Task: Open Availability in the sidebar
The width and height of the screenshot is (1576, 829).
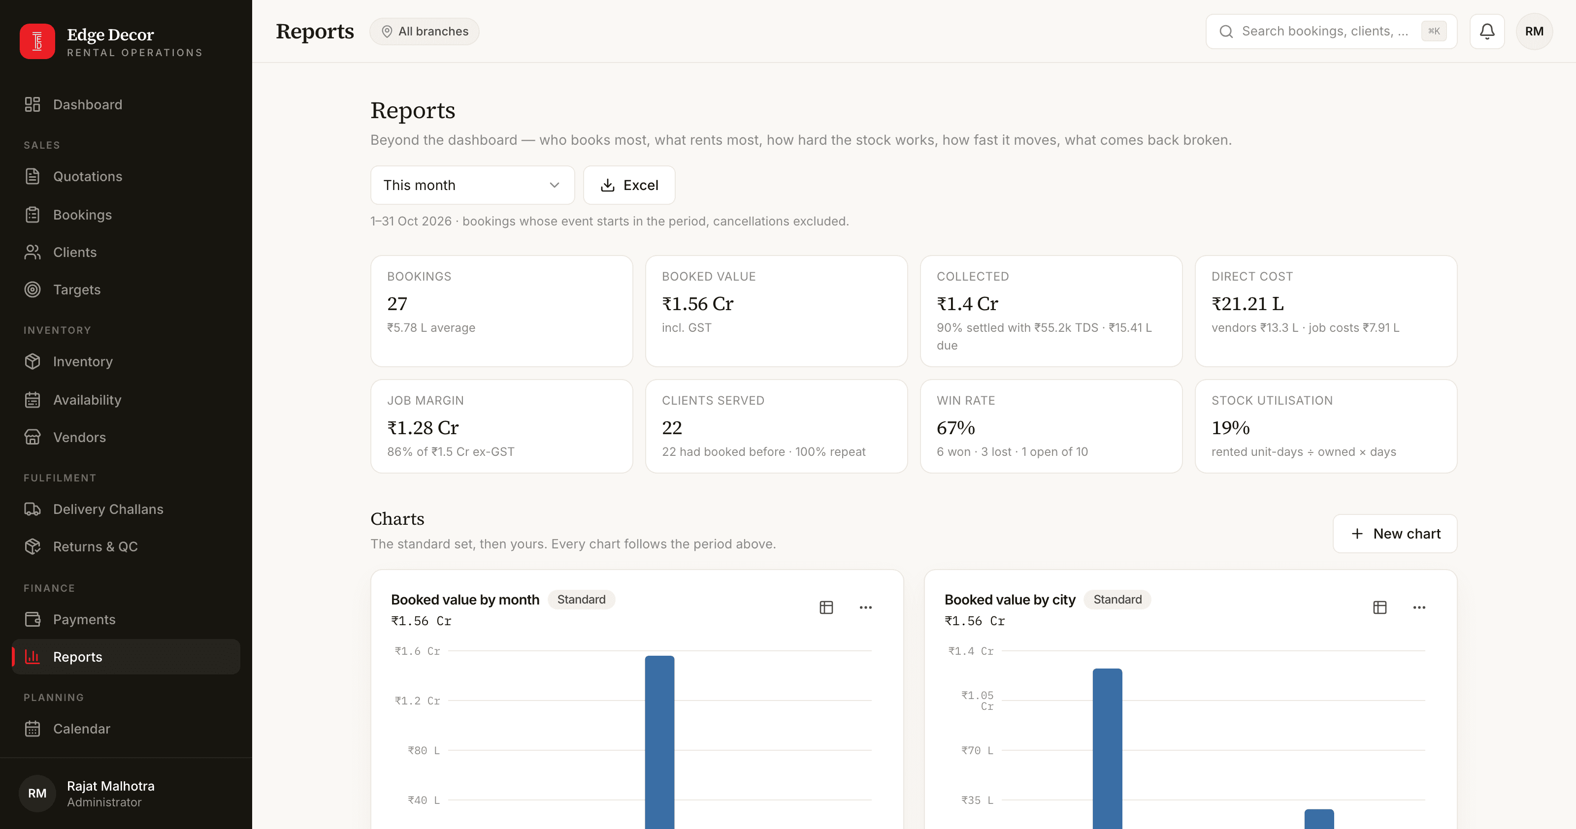Action: click(x=126, y=400)
